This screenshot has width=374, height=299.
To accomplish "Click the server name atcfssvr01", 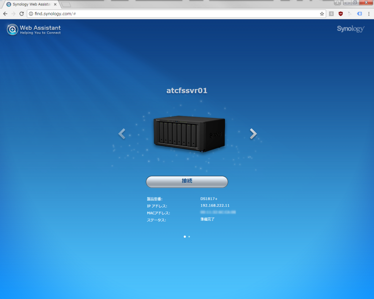I will (x=187, y=91).
